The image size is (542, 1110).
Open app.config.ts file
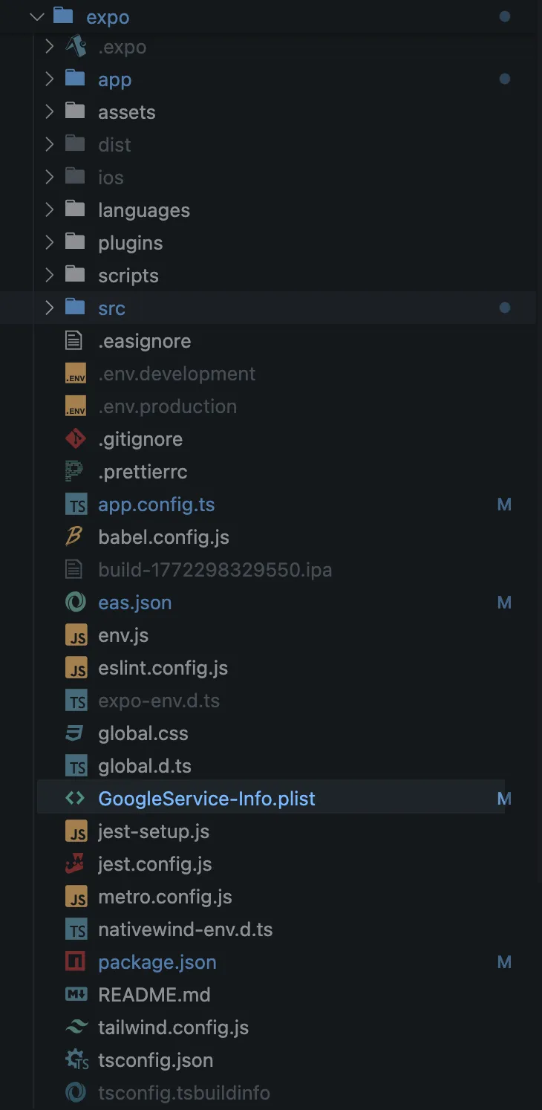pyautogui.click(x=156, y=504)
